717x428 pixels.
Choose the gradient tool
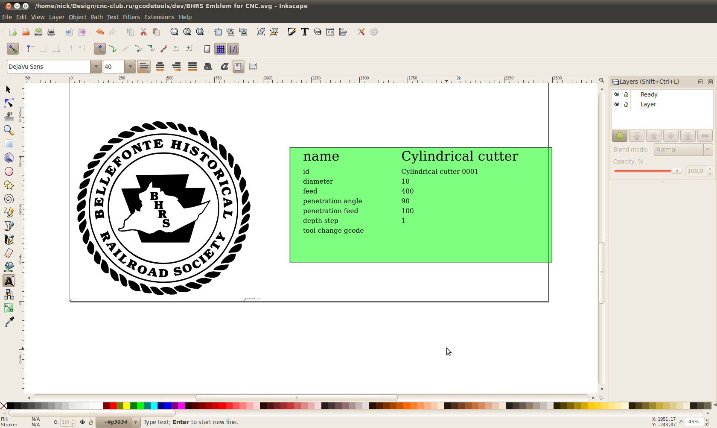pyautogui.click(x=9, y=308)
